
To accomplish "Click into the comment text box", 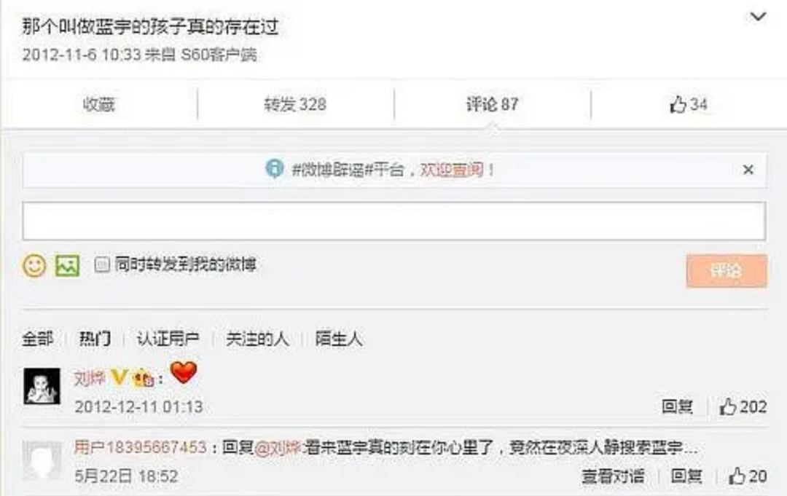I will coord(394,221).
